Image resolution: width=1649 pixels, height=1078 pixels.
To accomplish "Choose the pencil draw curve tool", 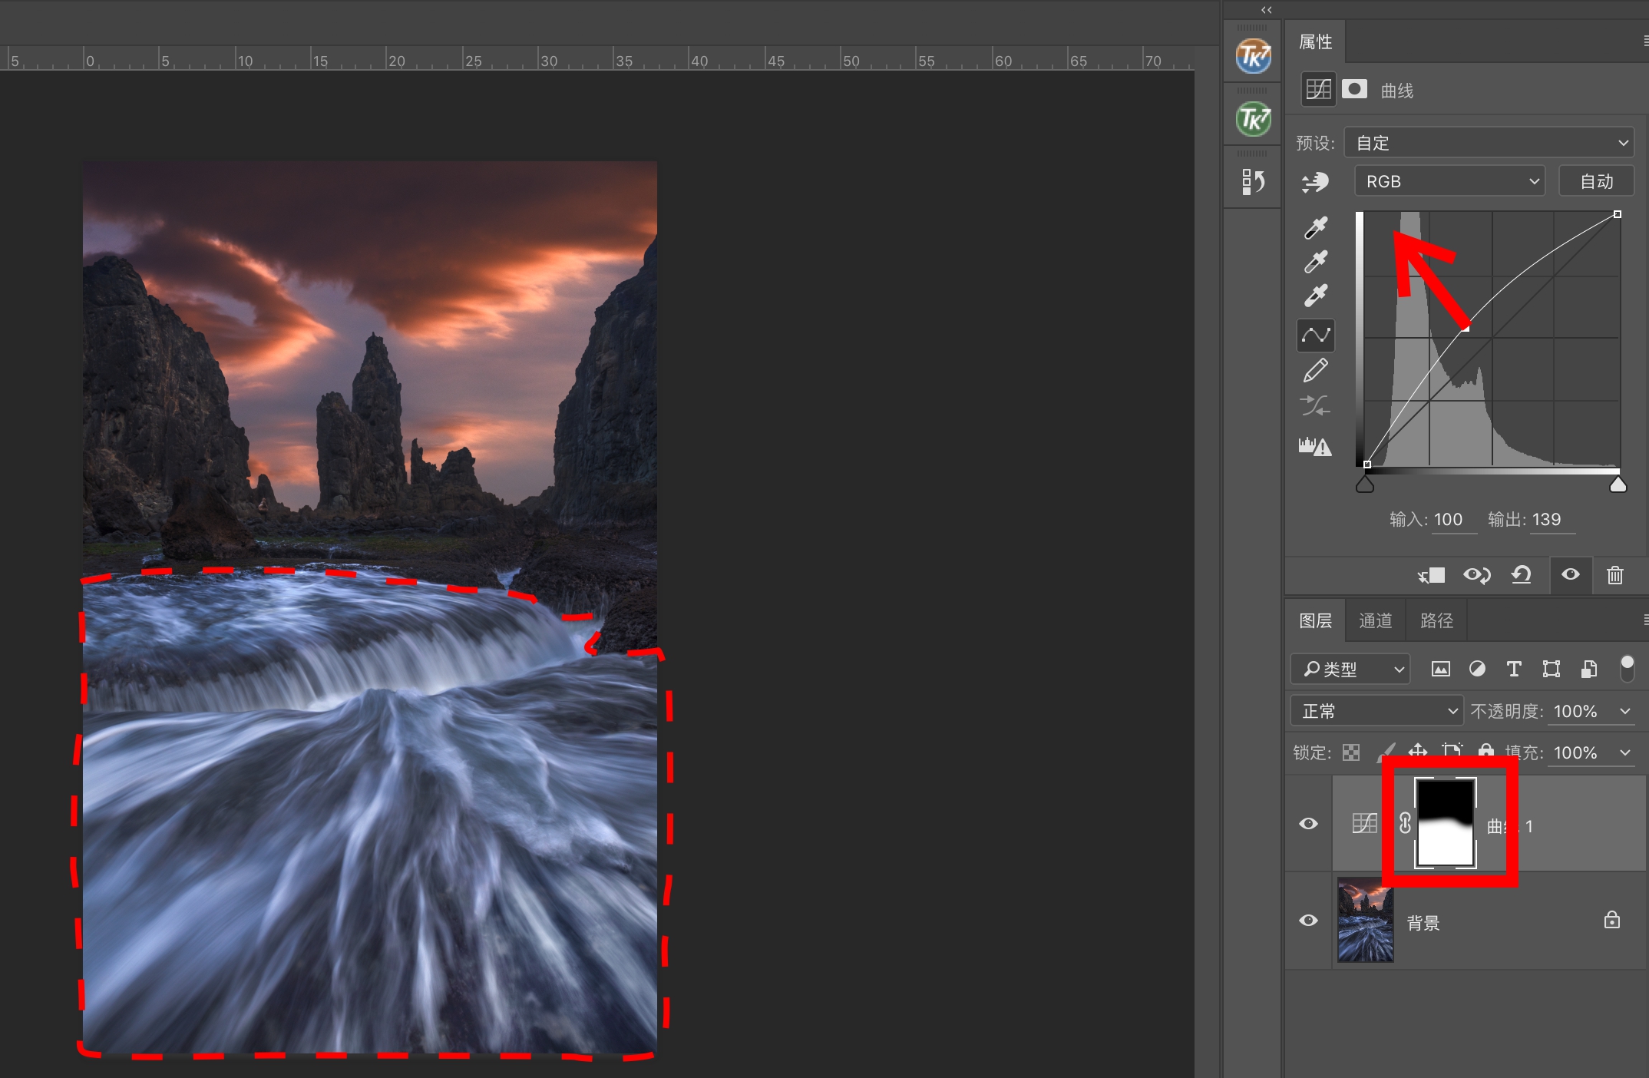I will pos(1316,370).
